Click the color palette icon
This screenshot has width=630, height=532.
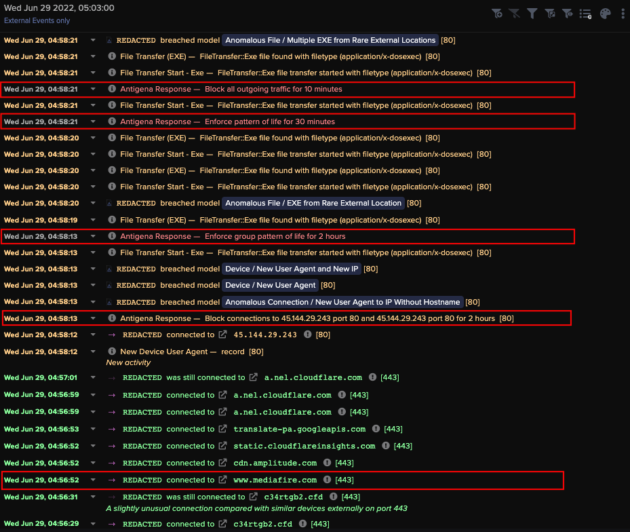pos(605,14)
